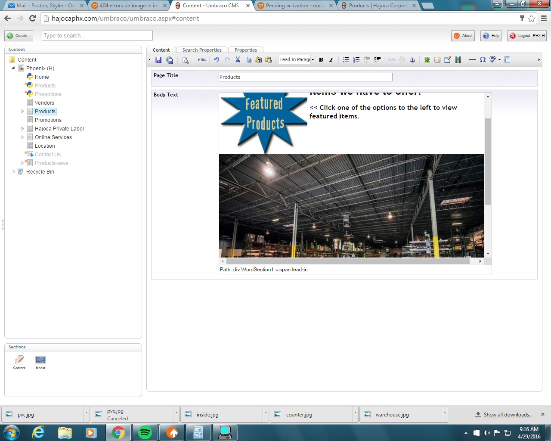
Task: Open the Preview icon in the editor toolbar
Action: click(186, 60)
